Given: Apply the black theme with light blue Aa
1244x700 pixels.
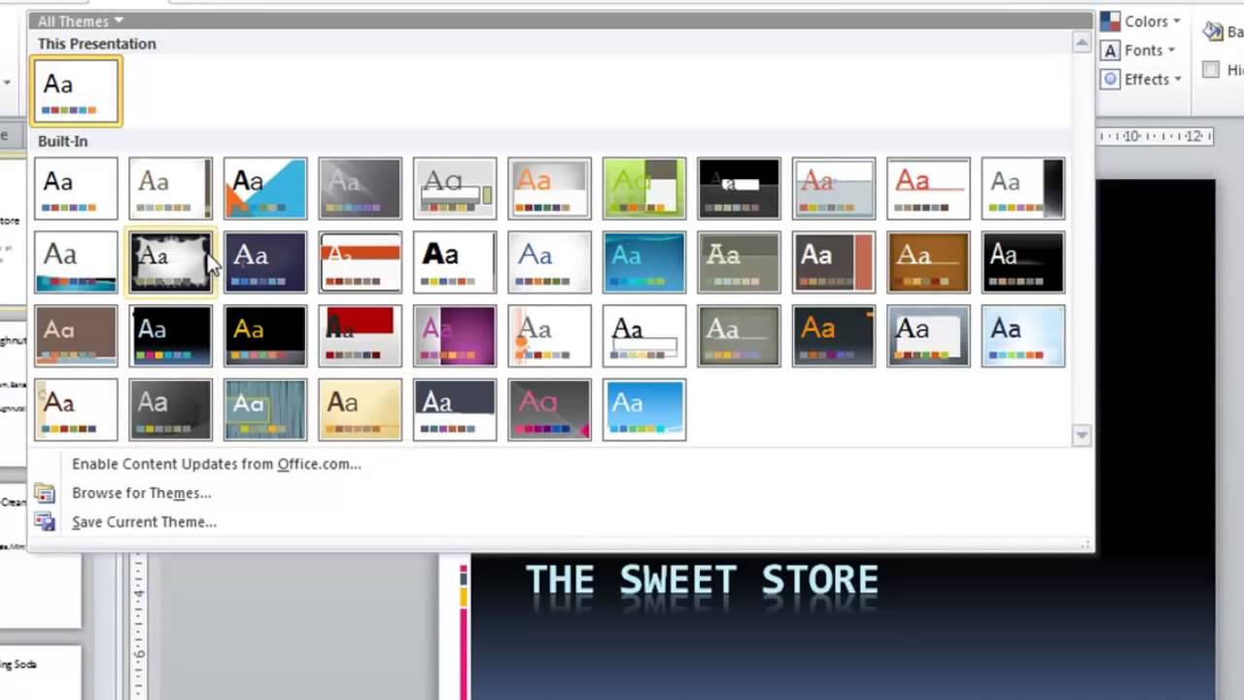Looking at the screenshot, I should (x=170, y=336).
